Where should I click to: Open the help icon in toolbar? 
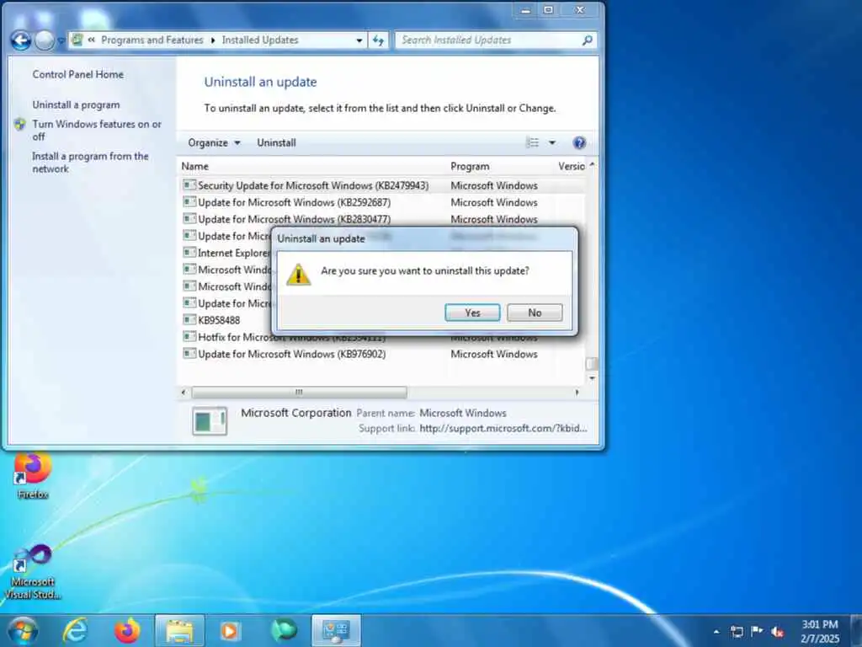[579, 142]
